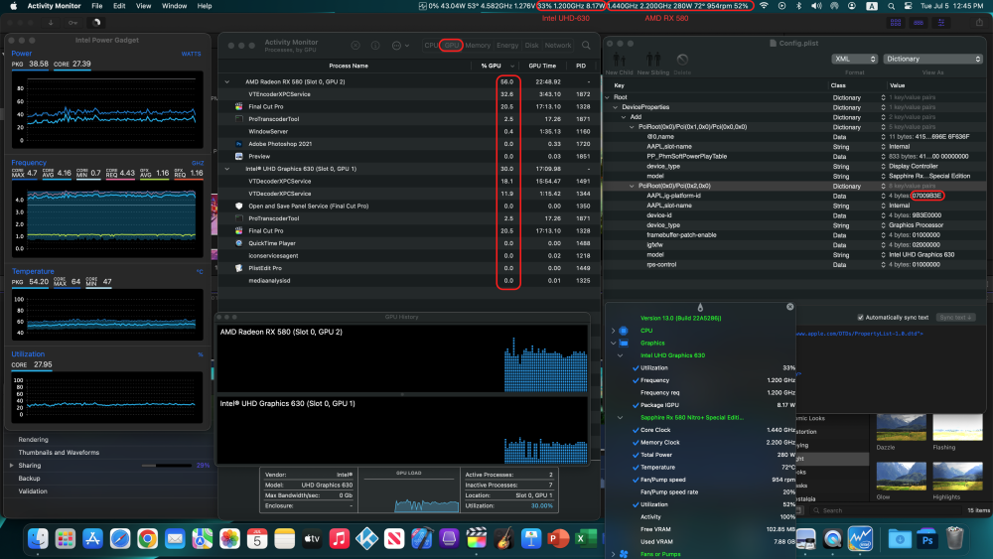Open Finder from the Dock
Image resolution: width=993 pixels, height=559 pixels.
point(38,539)
